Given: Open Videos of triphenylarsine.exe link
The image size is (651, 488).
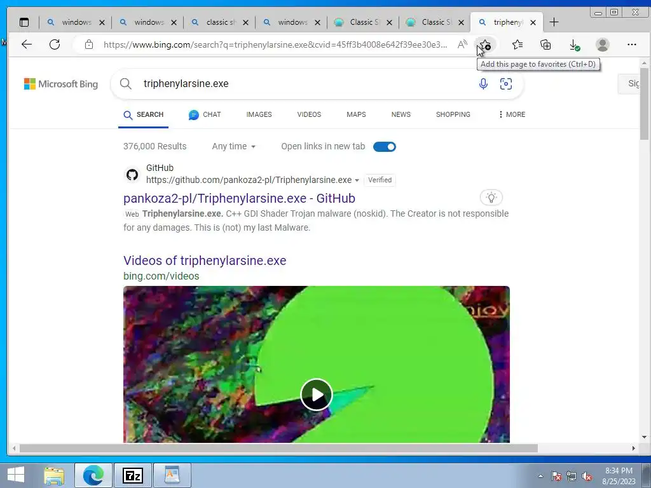Looking at the screenshot, I should (x=205, y=261).
